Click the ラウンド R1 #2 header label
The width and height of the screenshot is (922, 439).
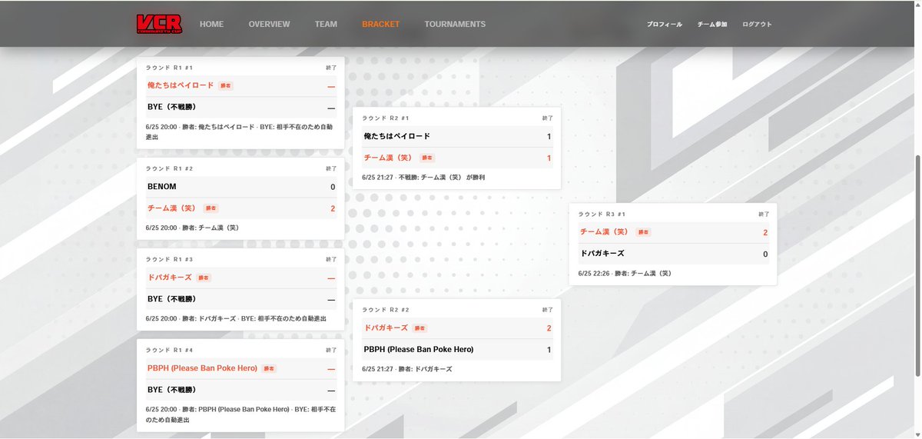click(169, 168)
